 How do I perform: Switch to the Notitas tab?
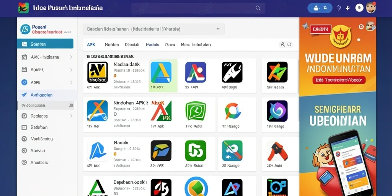(111, 45)
